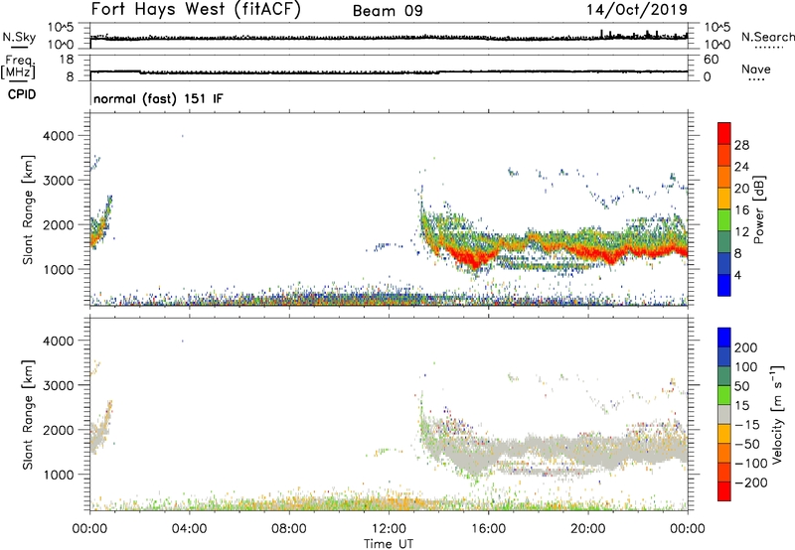Click the 'Power [dB]' colorbar label
Image resolution: width=795 pixels, height=550 pixels.
pos(758,209)
